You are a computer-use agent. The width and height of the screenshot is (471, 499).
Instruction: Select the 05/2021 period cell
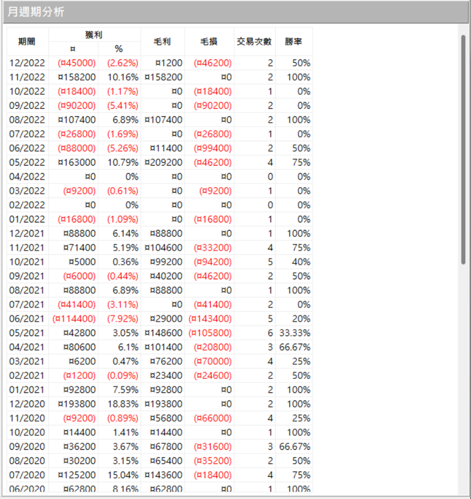[28, 333]
